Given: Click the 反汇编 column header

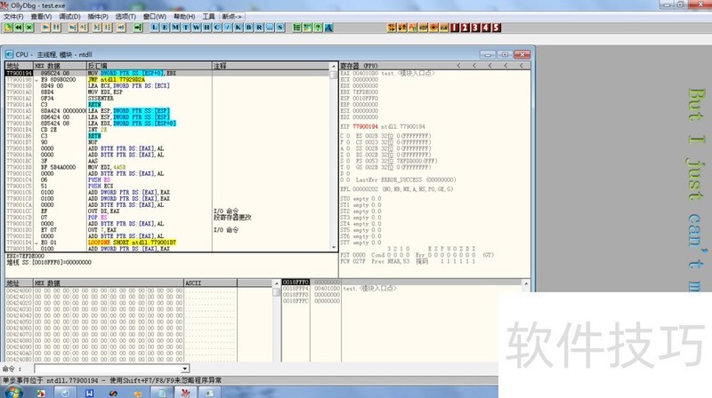Looking at the screenshot, I should coord(149,66).
